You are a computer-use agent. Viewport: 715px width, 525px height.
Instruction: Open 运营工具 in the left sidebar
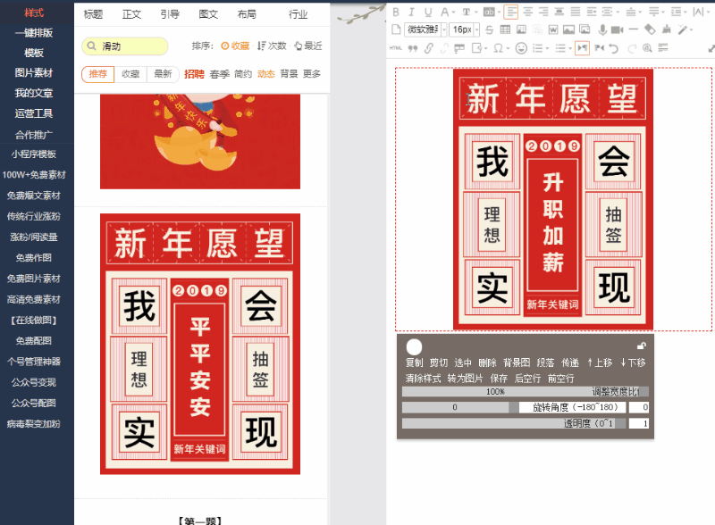click(x=34, y=113)
